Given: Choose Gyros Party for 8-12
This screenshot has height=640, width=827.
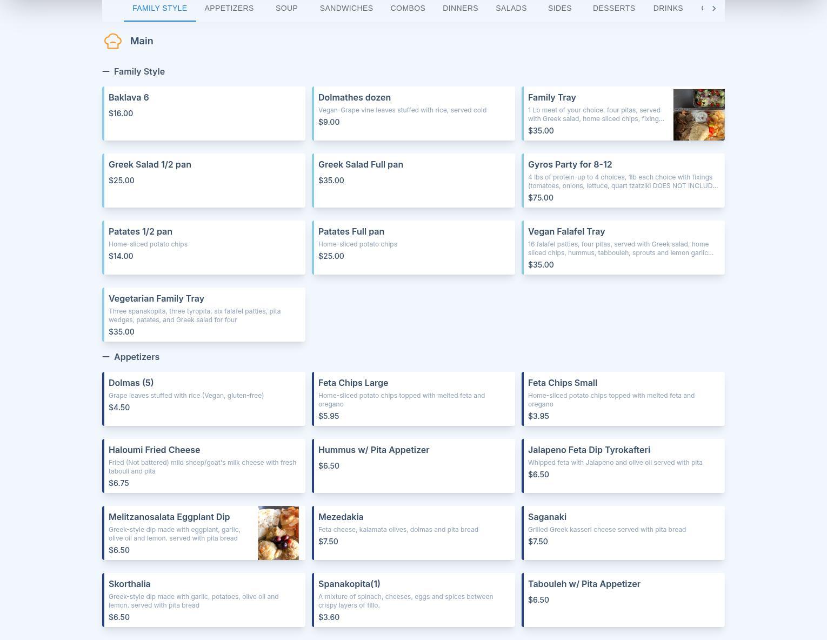Looking at the screenshot, I should (623, 181).
